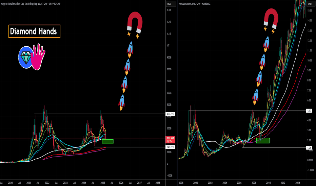Click the red magnet sticker on crypto chart
This screenshot has width=316, height=186.
pyautogui.click(x=135, y=22)
